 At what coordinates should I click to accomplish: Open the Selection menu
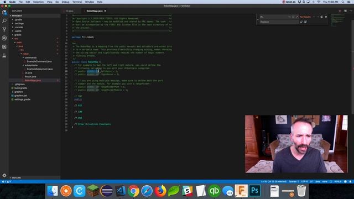(x=38, y=2)
